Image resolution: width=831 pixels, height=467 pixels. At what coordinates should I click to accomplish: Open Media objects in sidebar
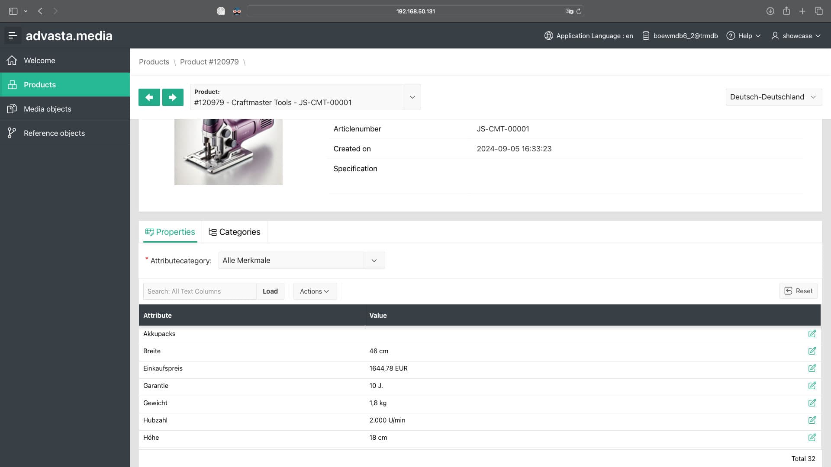coord(65,109)
